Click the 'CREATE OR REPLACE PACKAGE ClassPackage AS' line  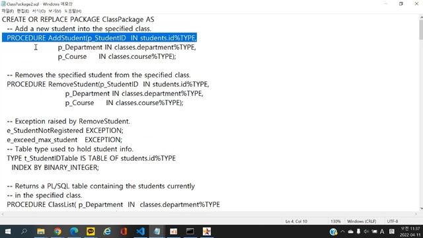[x=78, y=19]
